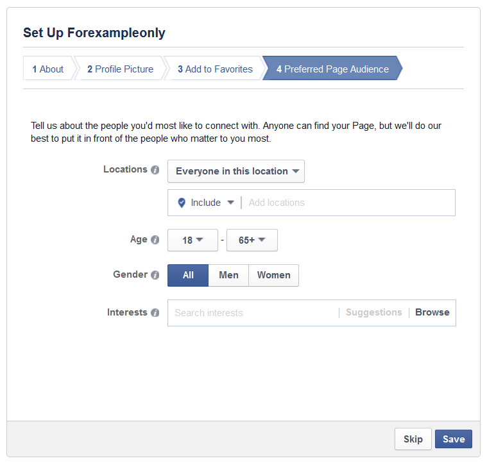
Task: Open the Add to Favorites step
Action: pyautogui.click(x=215, y=69)
